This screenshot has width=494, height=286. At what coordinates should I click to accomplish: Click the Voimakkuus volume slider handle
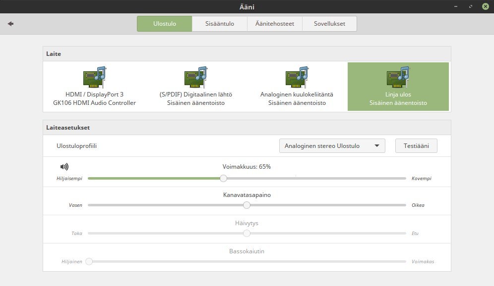coord(223,178)
